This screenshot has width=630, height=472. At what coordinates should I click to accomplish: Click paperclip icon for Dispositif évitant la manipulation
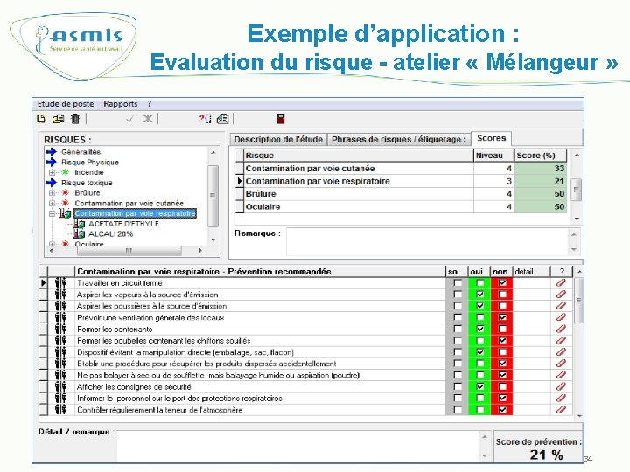[x=561, y=352]
